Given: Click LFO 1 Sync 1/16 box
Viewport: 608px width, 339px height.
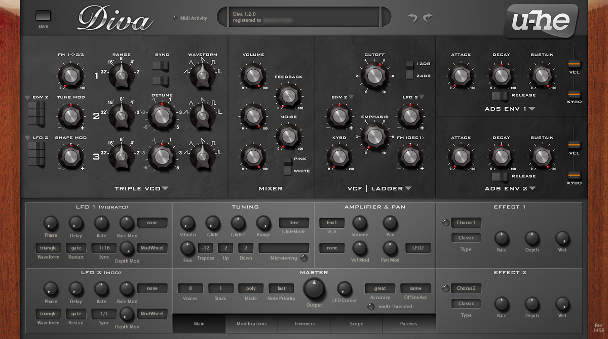Looking at the screenshot, I should [x=104, y=248].
